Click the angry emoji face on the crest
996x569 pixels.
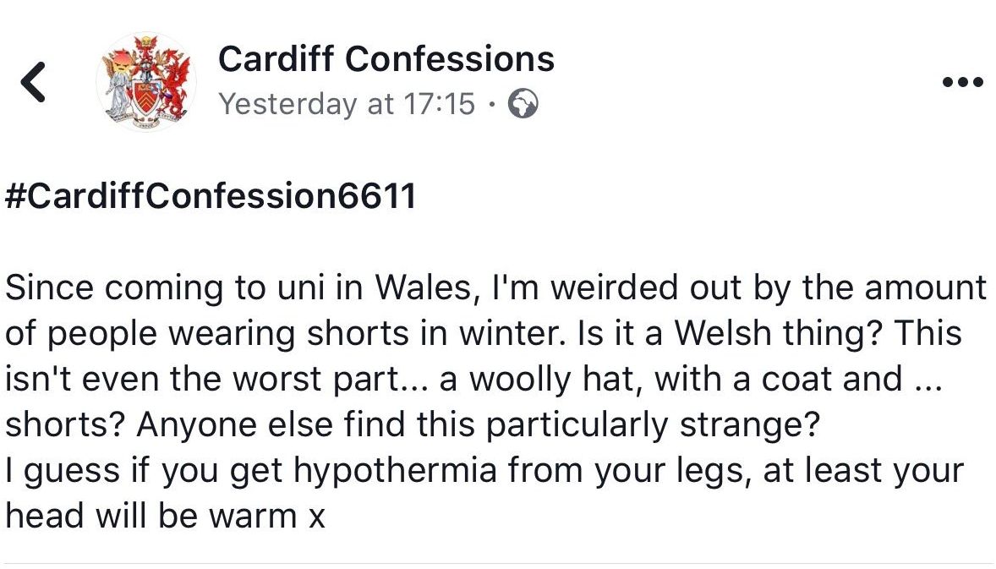tap(122, 63)
